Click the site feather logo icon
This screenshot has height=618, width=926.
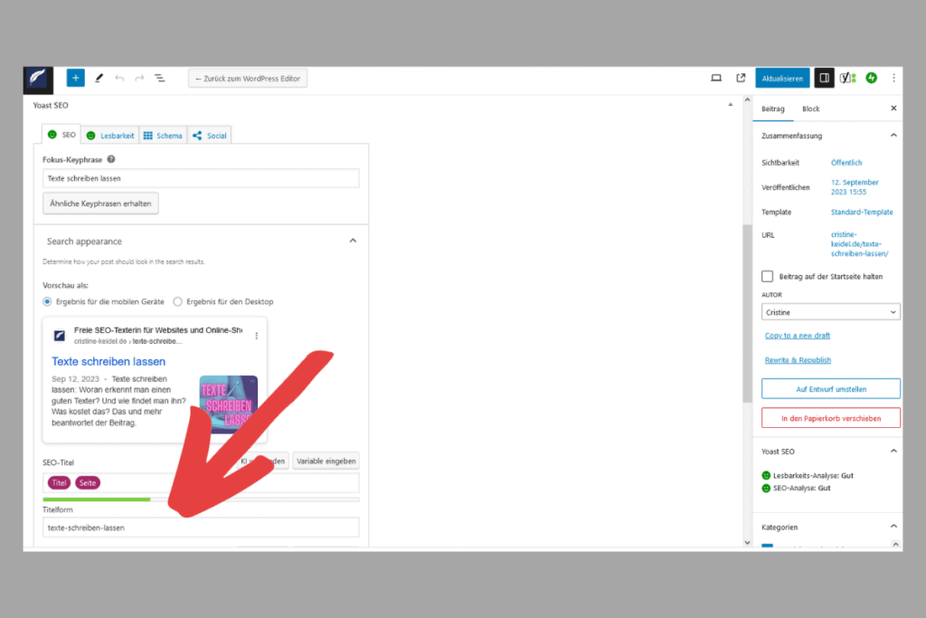38,79
